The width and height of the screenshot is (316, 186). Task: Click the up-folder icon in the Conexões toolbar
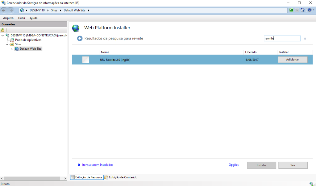tap(2, 30)
